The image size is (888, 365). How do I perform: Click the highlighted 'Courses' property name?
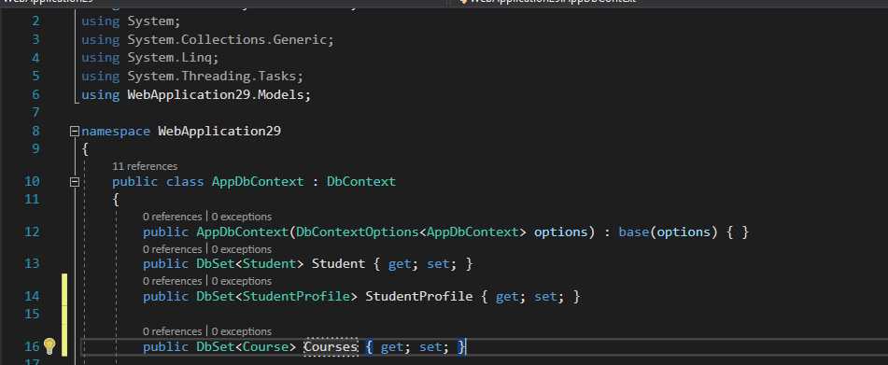(x=331, y=346)
